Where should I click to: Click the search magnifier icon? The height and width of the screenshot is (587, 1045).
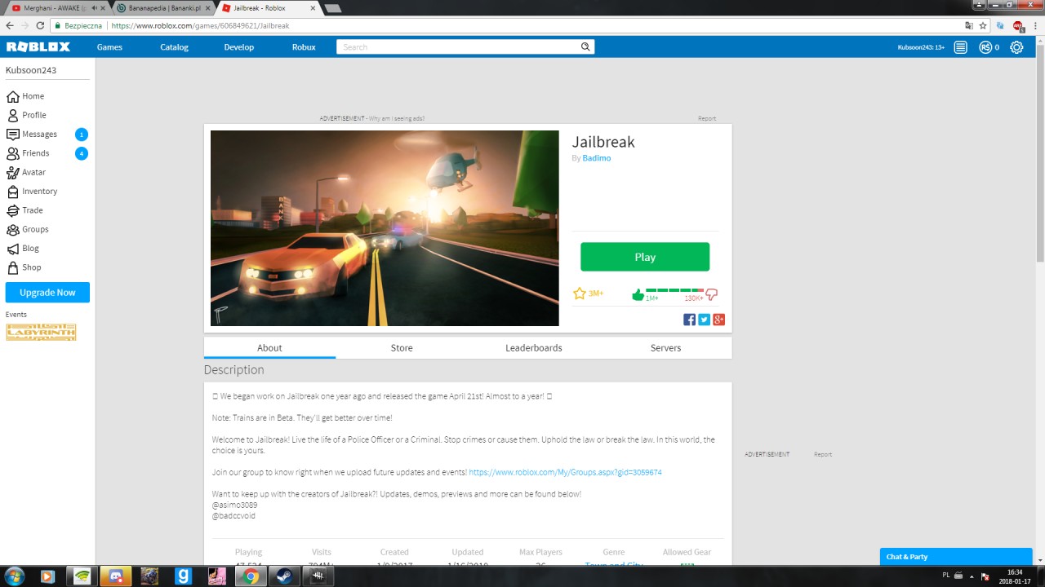coord(585,46)
